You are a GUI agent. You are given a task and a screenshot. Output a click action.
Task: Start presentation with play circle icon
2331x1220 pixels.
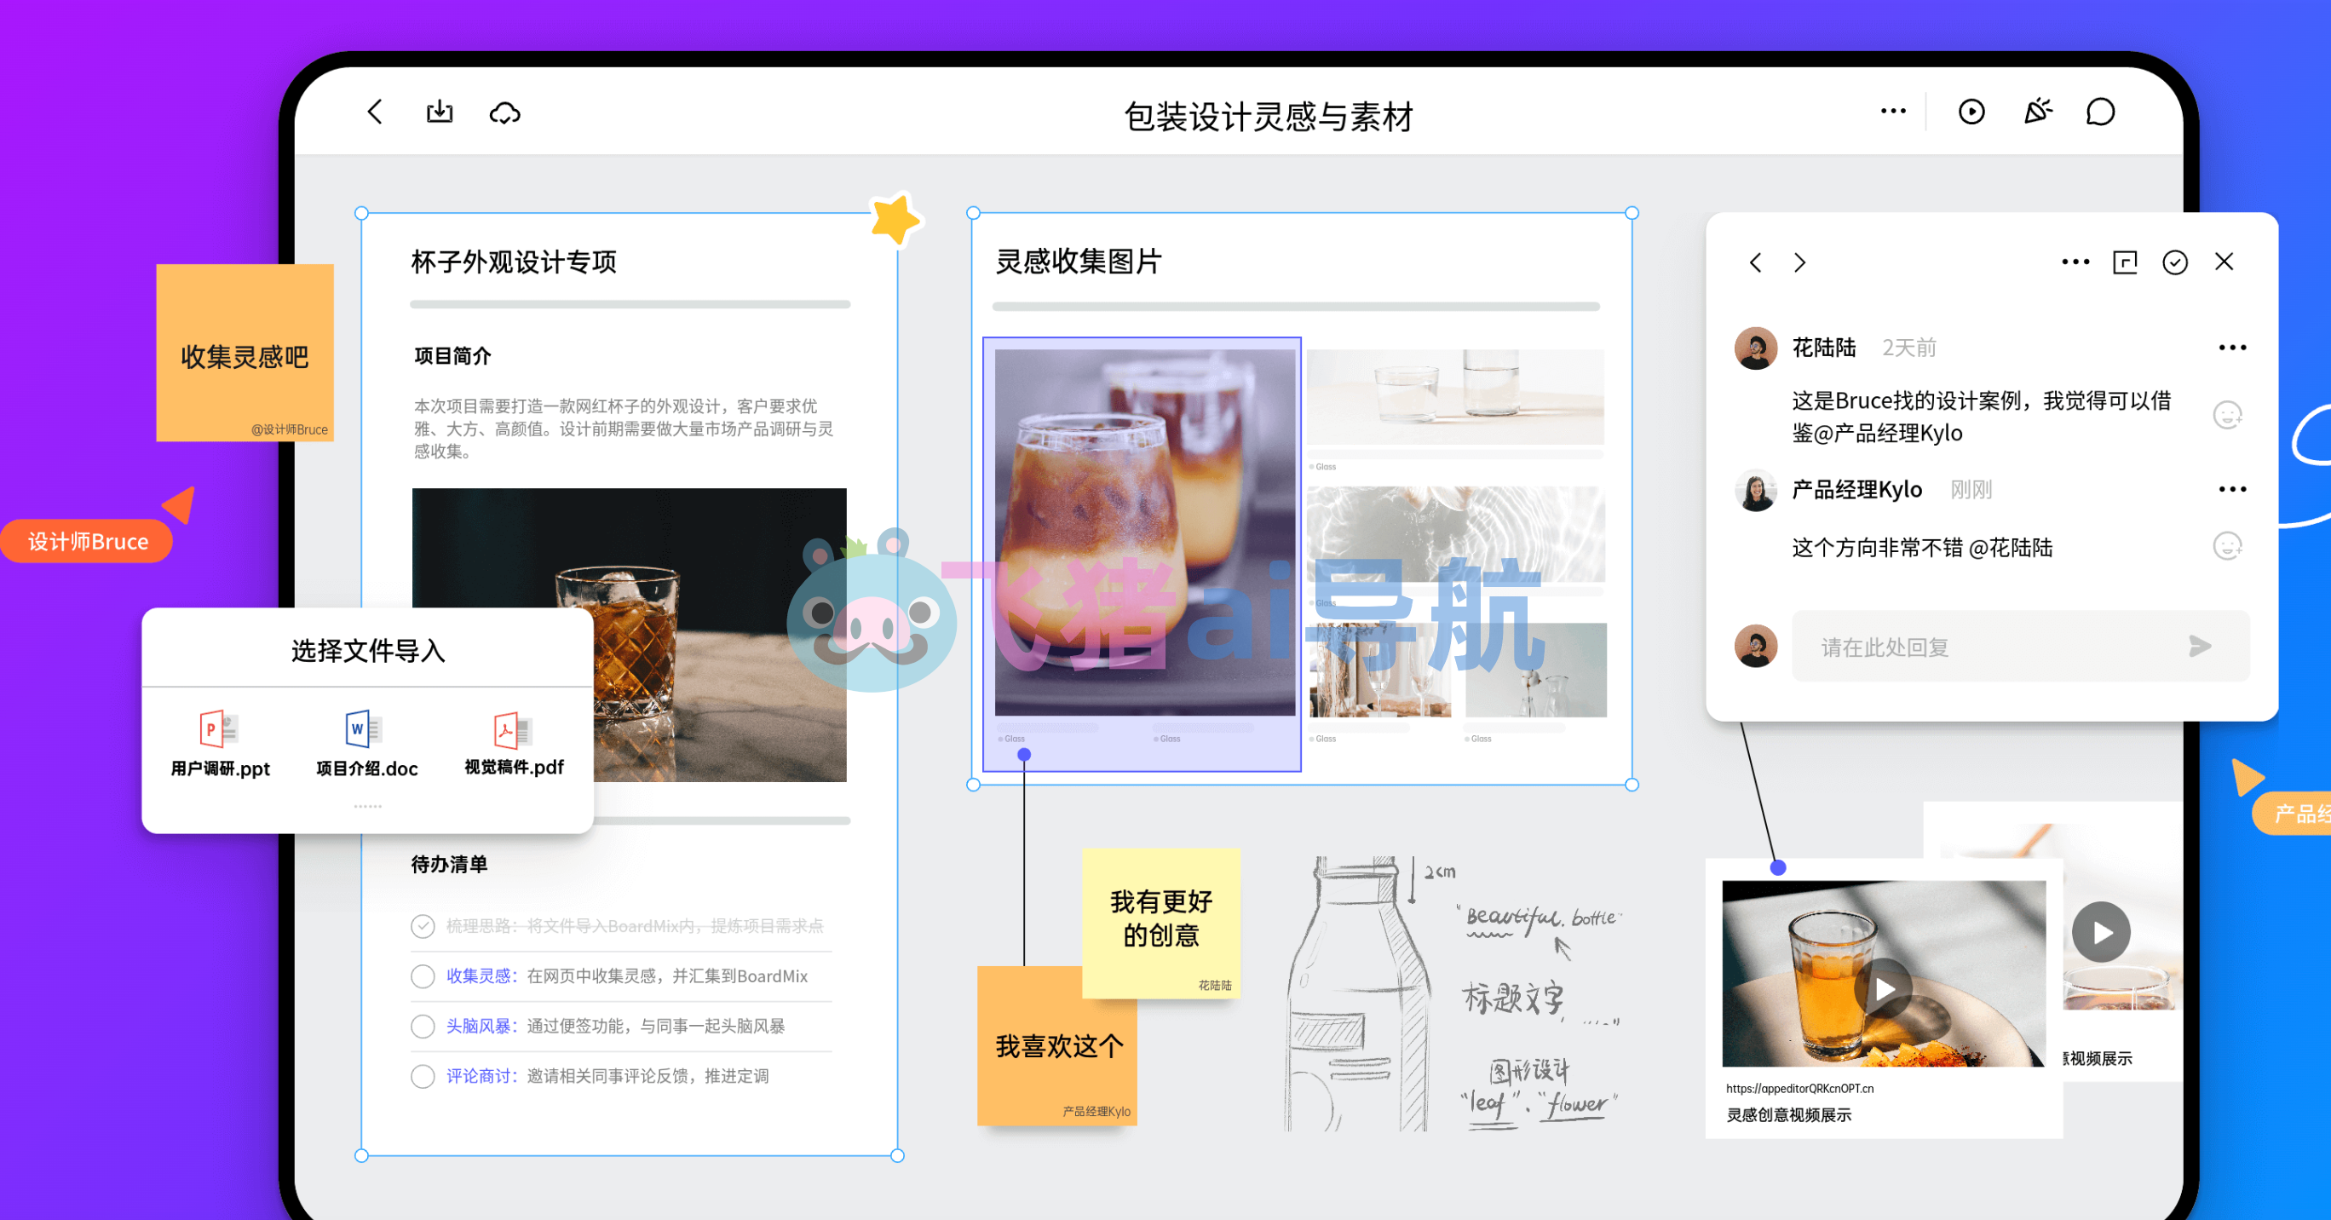1971,112
